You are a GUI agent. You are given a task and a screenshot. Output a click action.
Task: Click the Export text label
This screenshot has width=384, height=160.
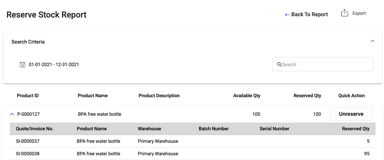[359, 13]
